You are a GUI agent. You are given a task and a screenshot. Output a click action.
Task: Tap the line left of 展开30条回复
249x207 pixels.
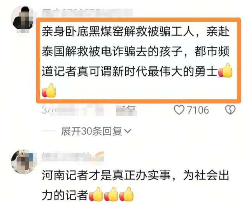(48, 131)
